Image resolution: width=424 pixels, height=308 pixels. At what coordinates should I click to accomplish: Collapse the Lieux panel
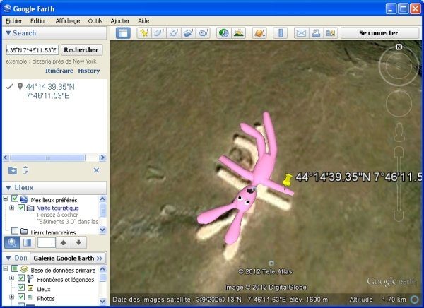(x=8, y=188)
